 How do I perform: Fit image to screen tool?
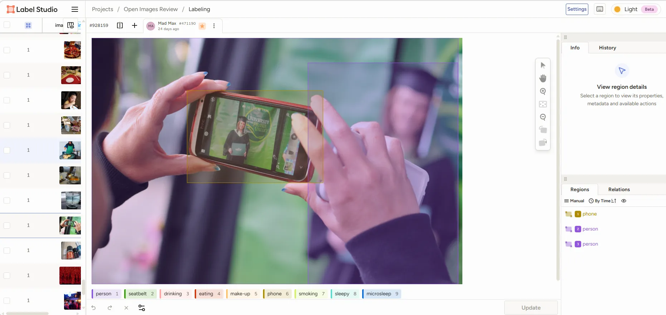(x=543, y=104)
